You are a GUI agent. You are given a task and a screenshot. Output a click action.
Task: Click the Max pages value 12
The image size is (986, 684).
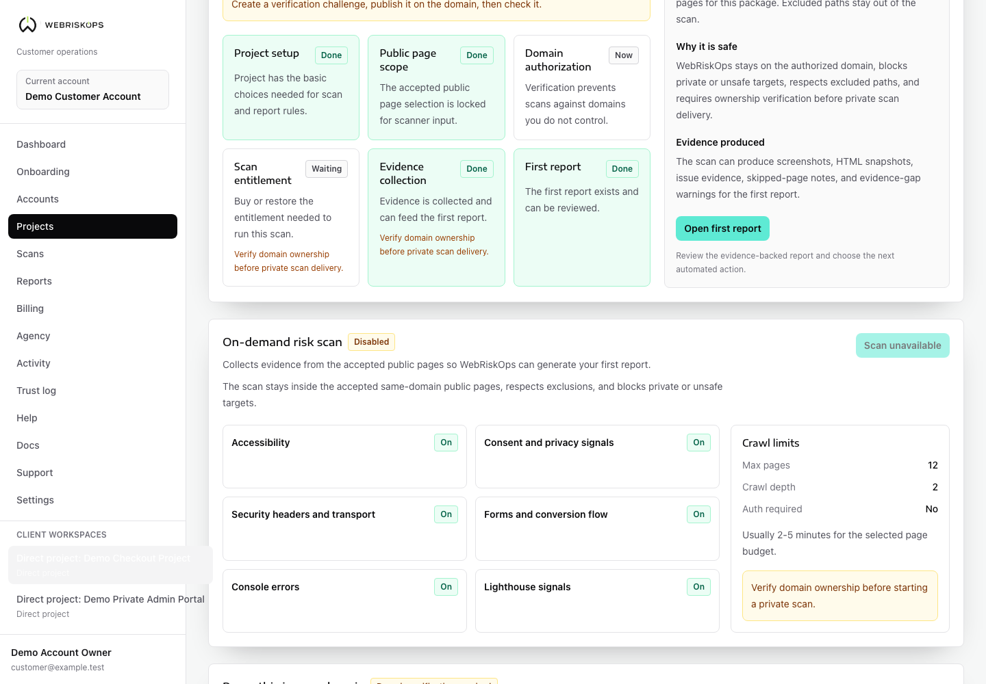(933, 465)
